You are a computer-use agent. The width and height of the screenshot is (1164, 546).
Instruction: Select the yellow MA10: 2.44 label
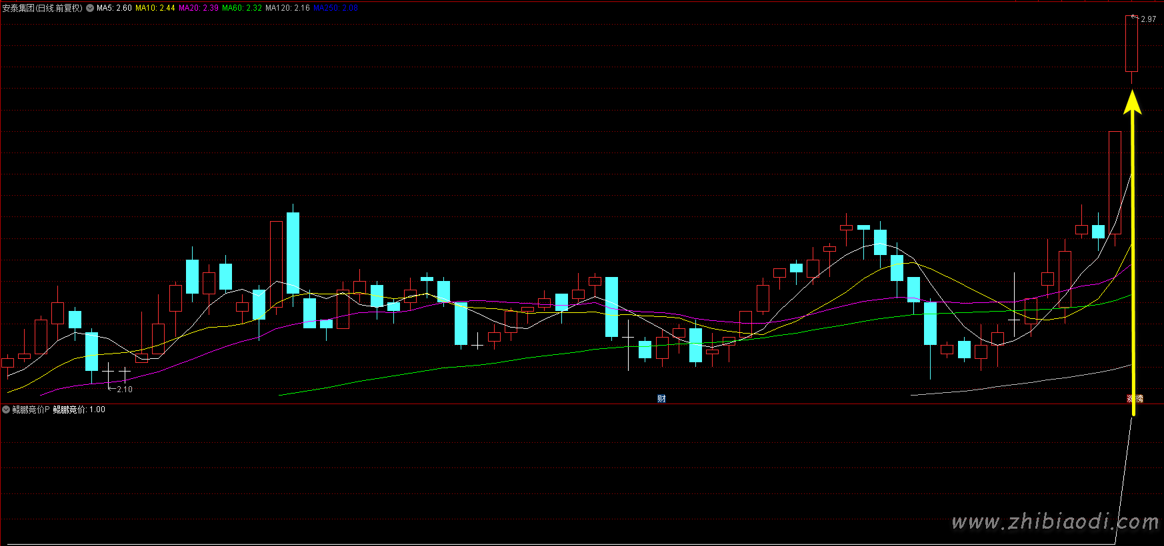[x=155, y=8]
